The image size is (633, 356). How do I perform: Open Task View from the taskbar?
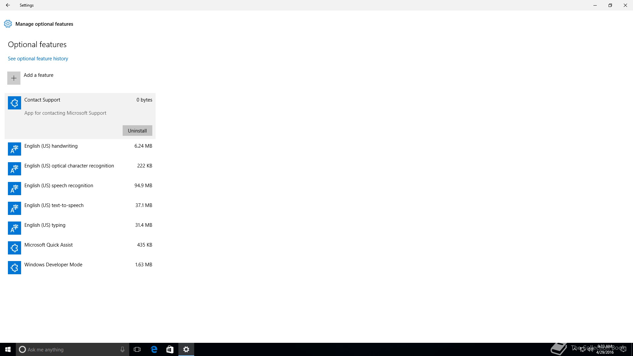[x=137, y=349]
